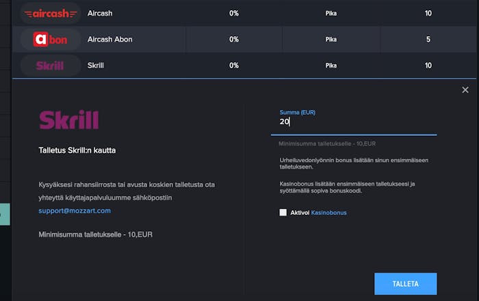Screen dimensions: 479x301
Task: Click the large Skrill logo in deposit panel
Action: (69, 119)
